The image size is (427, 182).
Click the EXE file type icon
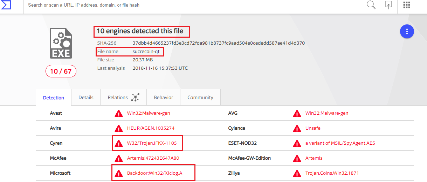[61, 43]
